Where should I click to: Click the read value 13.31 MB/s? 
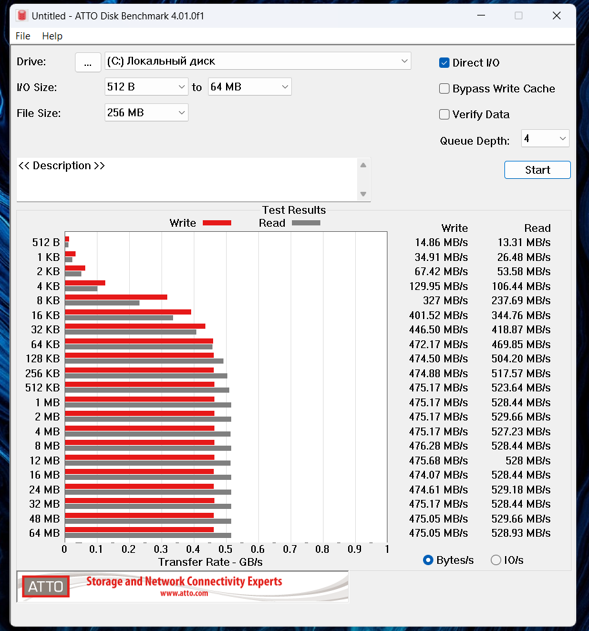(x=524, y=243)
